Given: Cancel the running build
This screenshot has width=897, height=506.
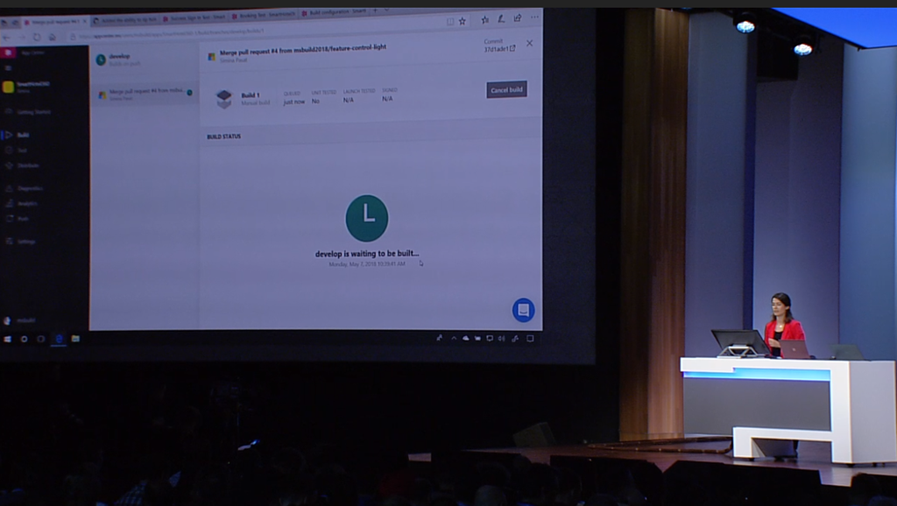Looking at the screenshot, I should 506,90.
